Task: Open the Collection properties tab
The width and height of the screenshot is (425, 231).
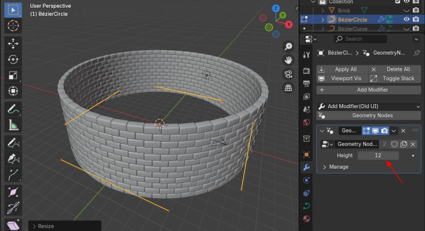Action: coord(306,139)
